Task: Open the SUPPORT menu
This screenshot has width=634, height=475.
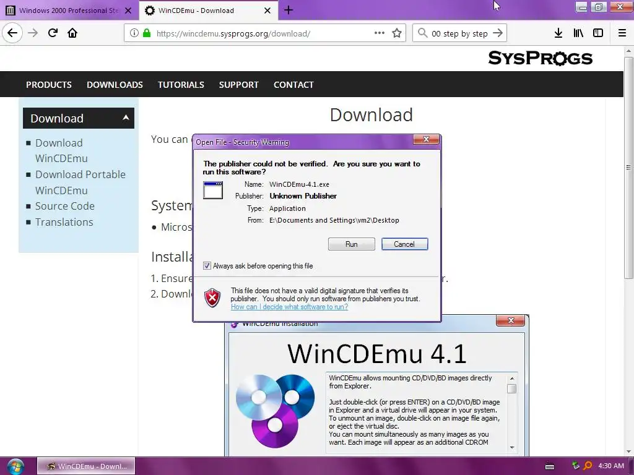Action: [x=238, y=85]
